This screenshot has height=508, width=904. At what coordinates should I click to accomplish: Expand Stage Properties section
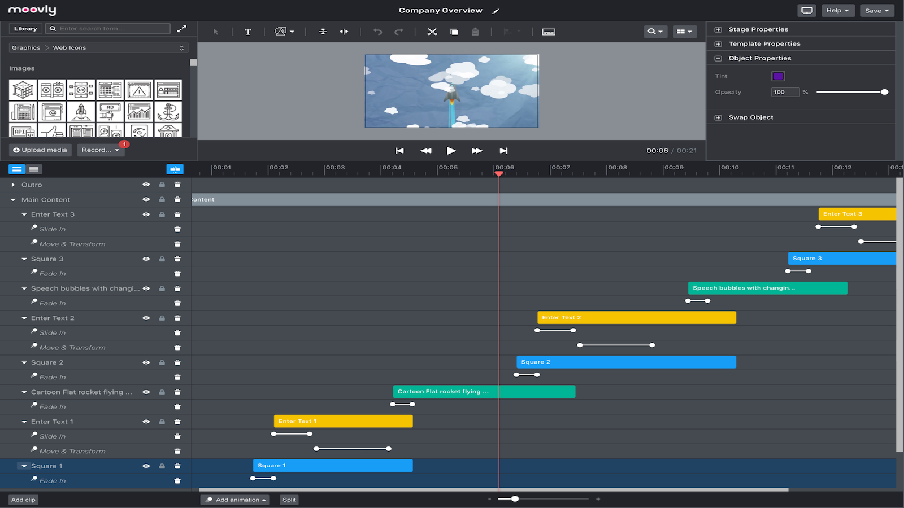point(718,29)
